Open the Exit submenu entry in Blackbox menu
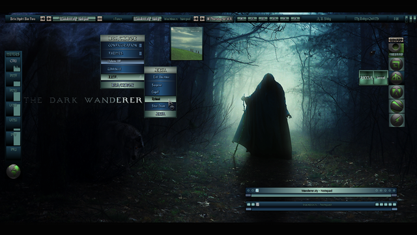417x235 pixels. pos(122,77)
